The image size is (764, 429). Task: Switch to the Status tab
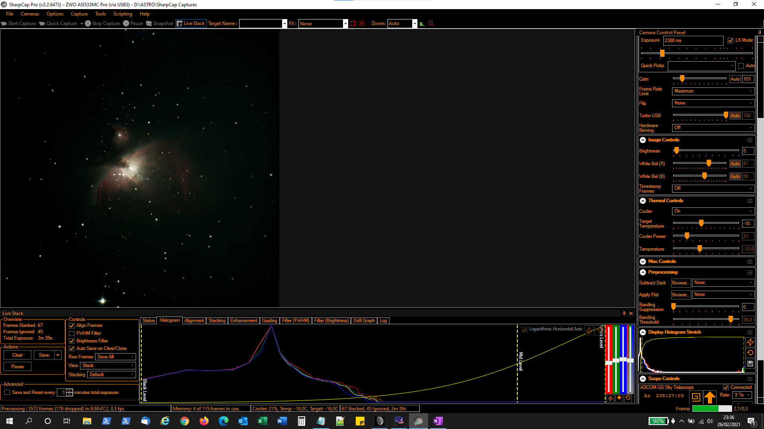point(148,321)
